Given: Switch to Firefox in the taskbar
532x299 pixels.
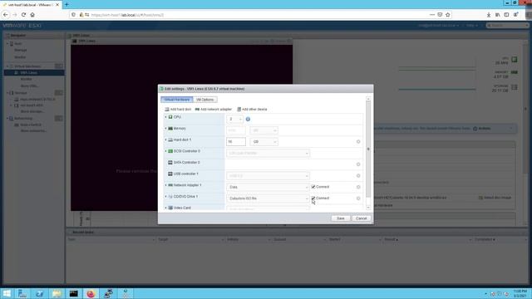Looking at the screenshot, I should click(91, 293).
